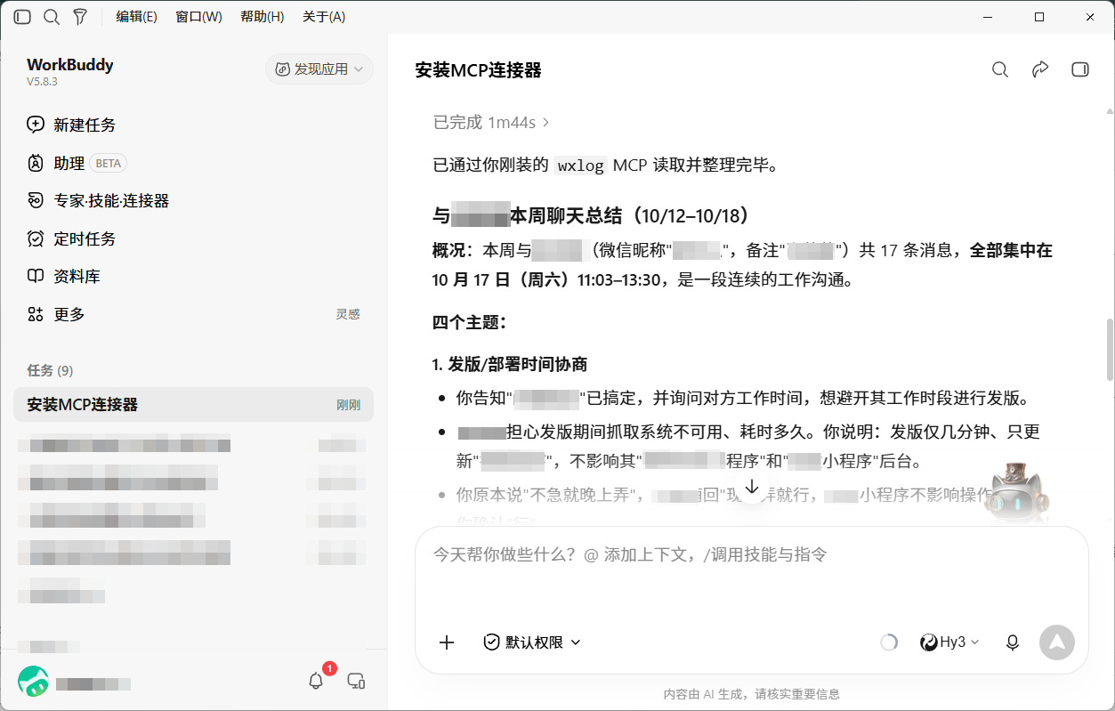Click the plus add-attachment icon
This screenshot has width=1115, height=711.
pos(447,642)
